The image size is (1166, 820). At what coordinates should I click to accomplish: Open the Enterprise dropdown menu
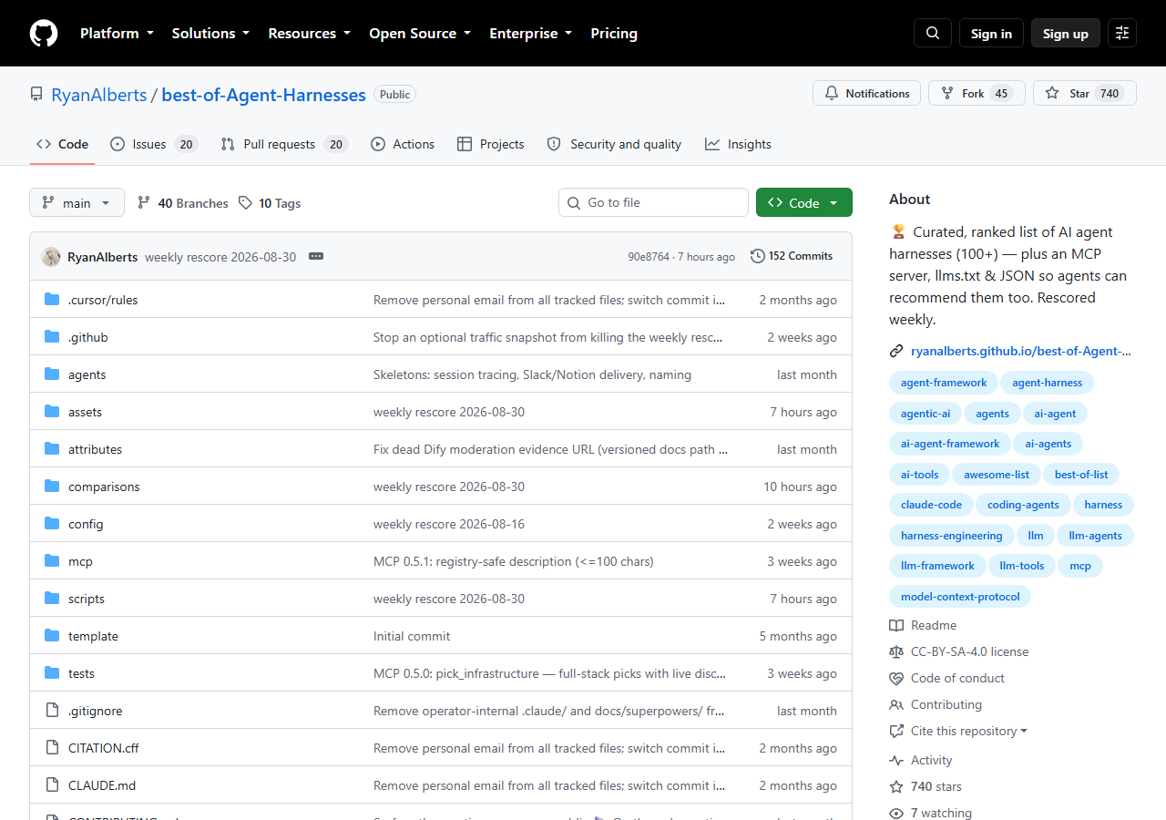(531, 34)
